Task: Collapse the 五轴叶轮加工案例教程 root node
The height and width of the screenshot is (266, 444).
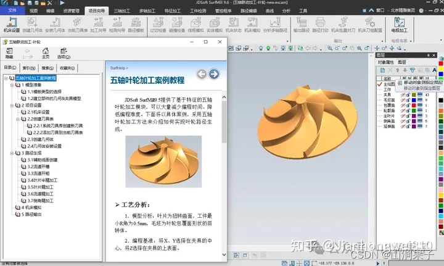Action: (x=6, y=78)
